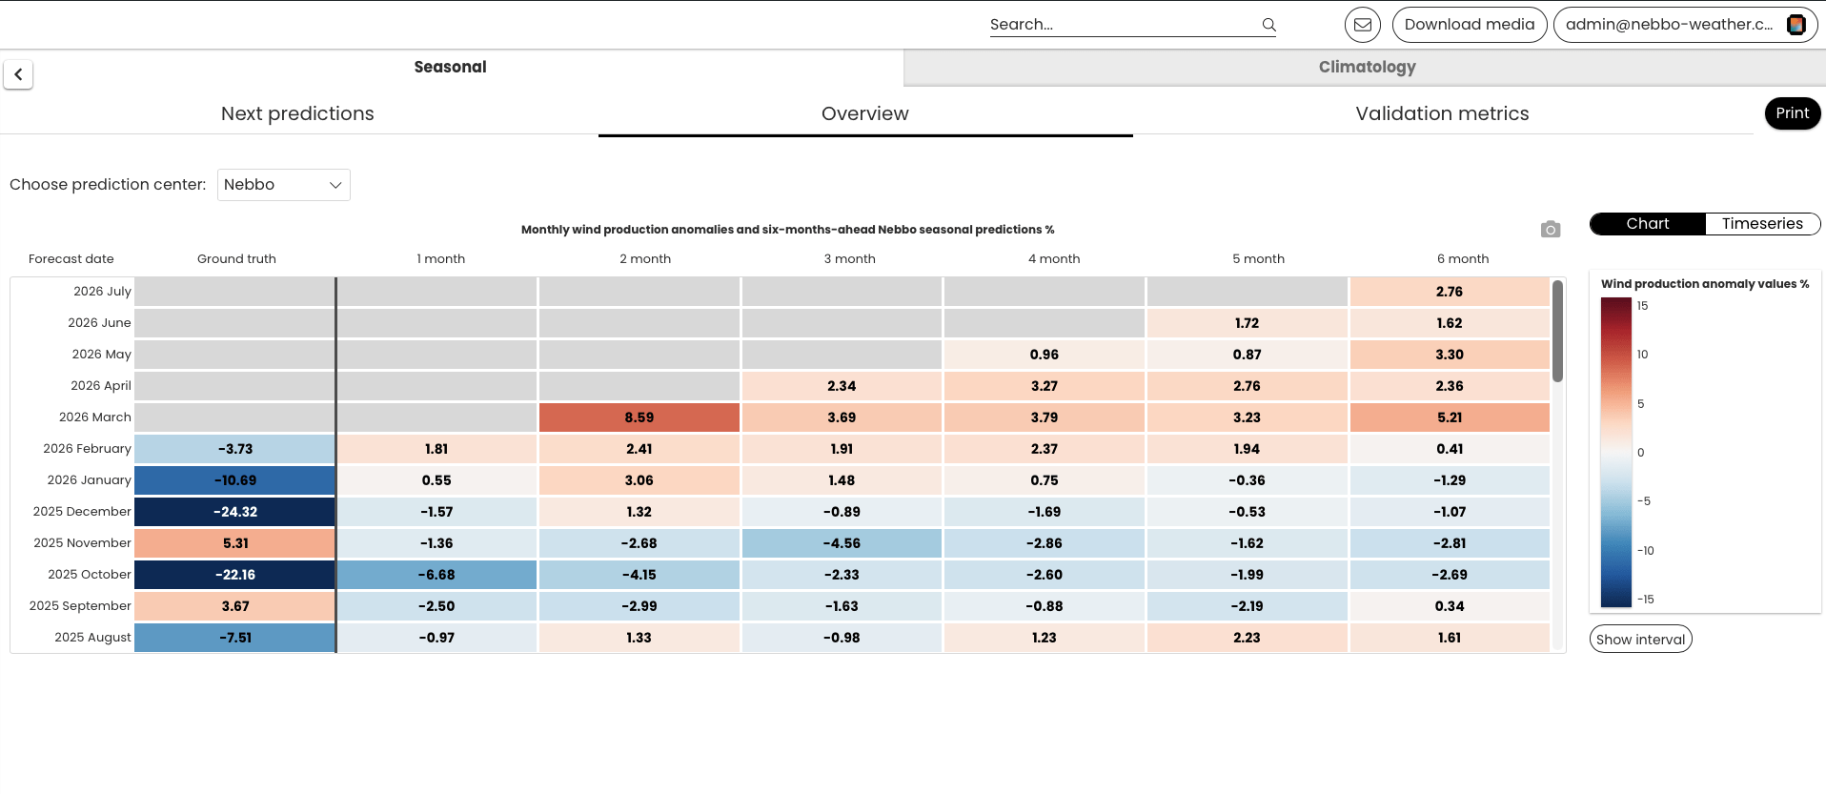
Task: Click the camera snapshot icon above chart
Action: 1551,229
